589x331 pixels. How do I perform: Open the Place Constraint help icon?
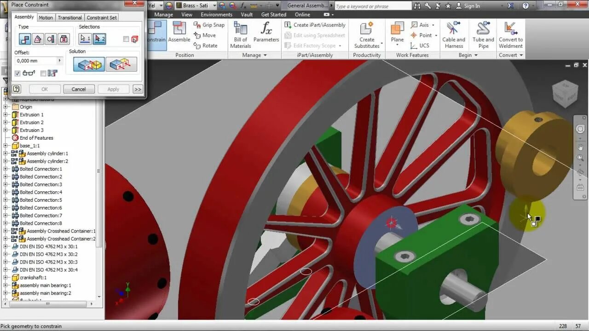[17, 89]
